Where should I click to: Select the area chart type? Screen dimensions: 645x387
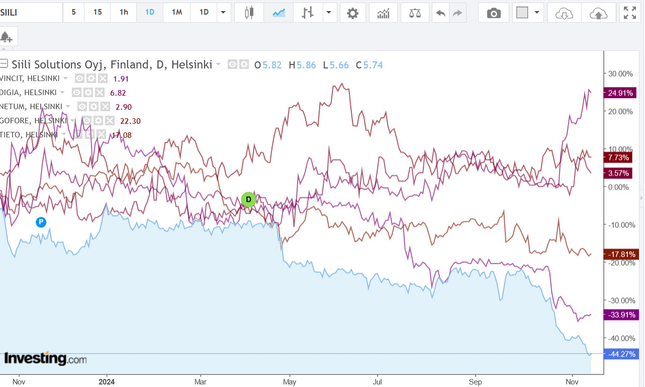click(x=279, y=13)
